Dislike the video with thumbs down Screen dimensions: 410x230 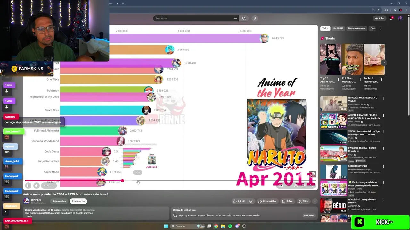(x=251, y=201)
